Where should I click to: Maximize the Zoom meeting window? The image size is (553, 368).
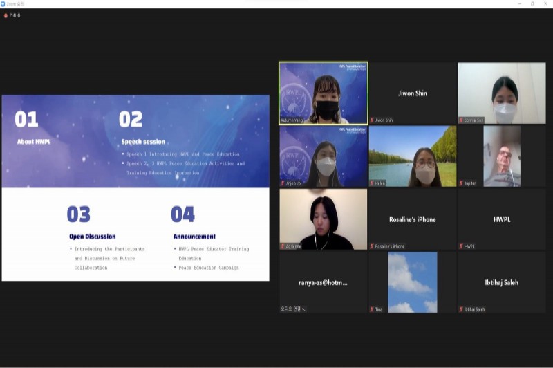point(532,3)
